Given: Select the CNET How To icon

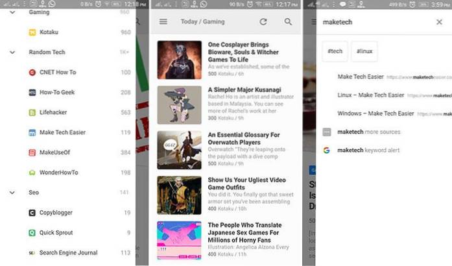Looking at the screenshot, I should coord(32,72).
